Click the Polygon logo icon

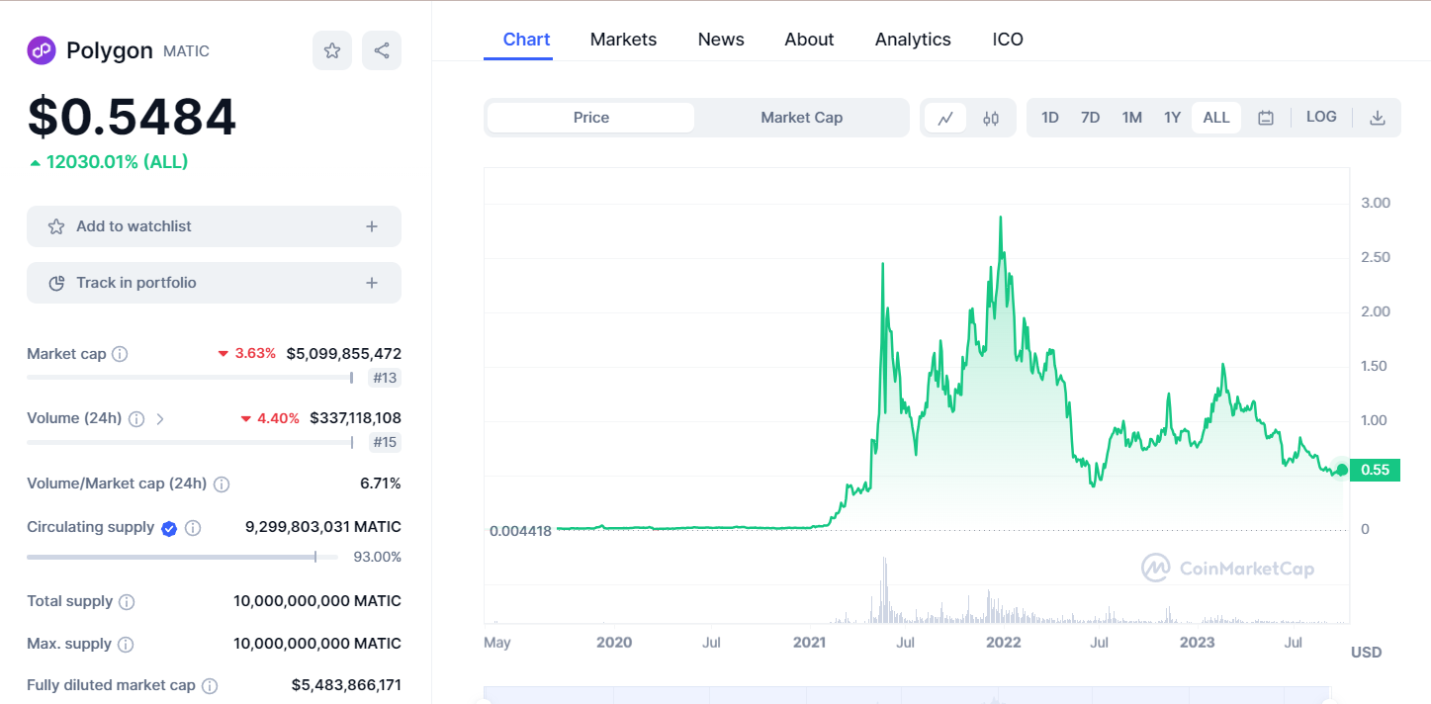[42, 50]
